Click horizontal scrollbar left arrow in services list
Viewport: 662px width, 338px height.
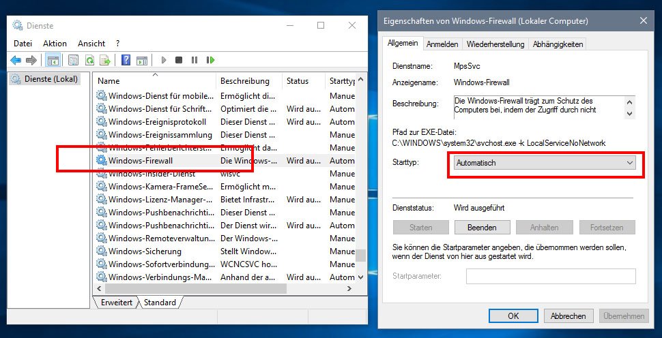tap(99, 289)
